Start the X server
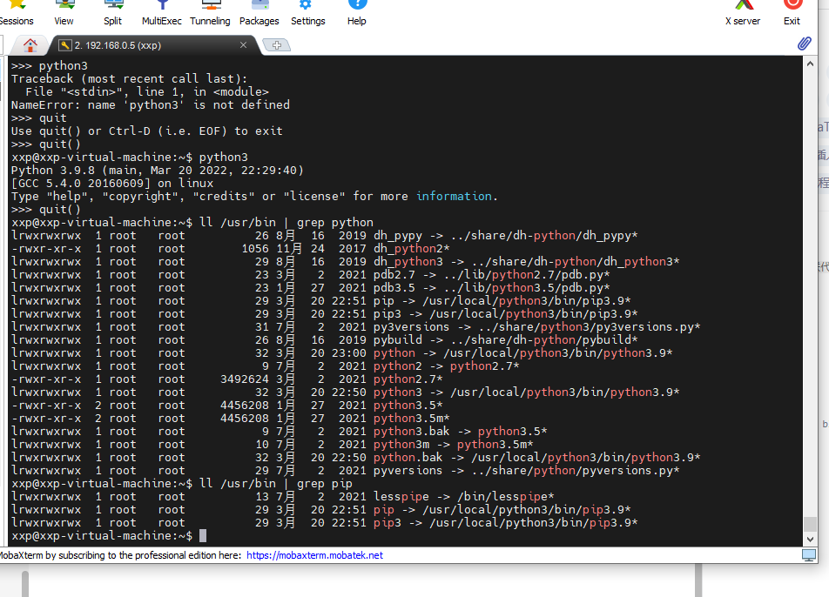 [742, 12]
